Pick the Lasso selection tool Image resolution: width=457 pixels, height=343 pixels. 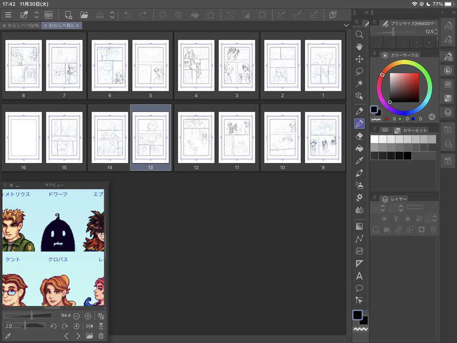pos(359,71)
